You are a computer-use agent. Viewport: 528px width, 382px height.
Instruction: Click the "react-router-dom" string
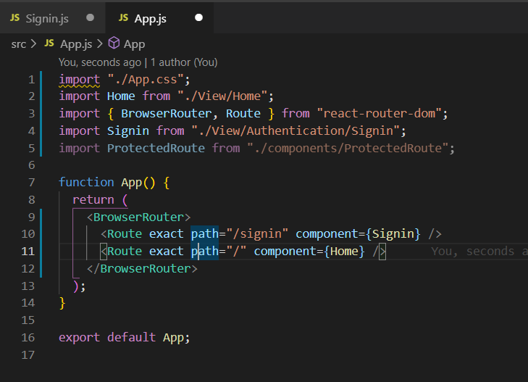coord(380,114)
